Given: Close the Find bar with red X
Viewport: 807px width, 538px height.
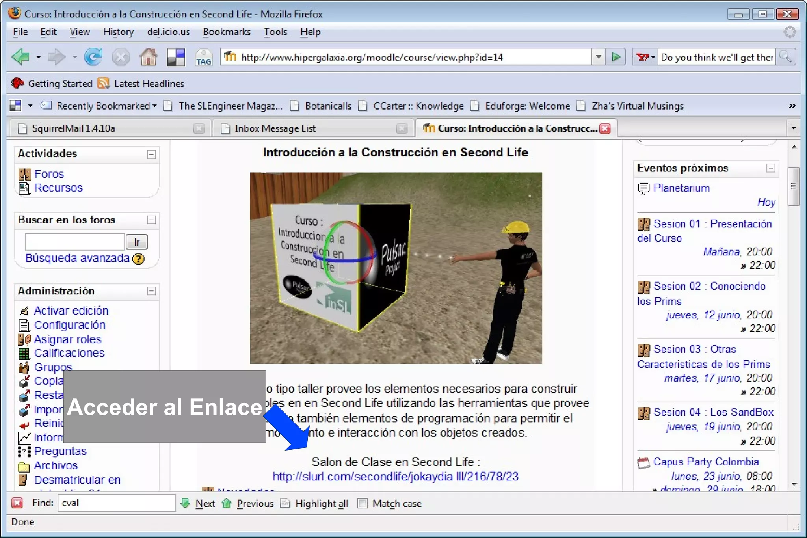Looking at the screenshot, I should [x=17, y=503].
